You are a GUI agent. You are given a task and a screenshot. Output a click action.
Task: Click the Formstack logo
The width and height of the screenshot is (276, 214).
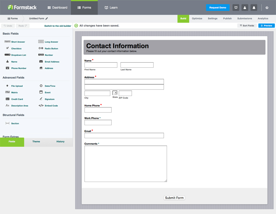pyautogui.click(x=22, y=7)
